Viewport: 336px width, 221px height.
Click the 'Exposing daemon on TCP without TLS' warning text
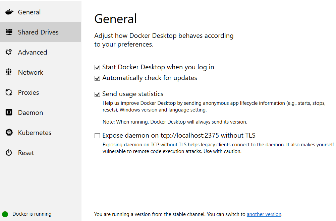218,148
